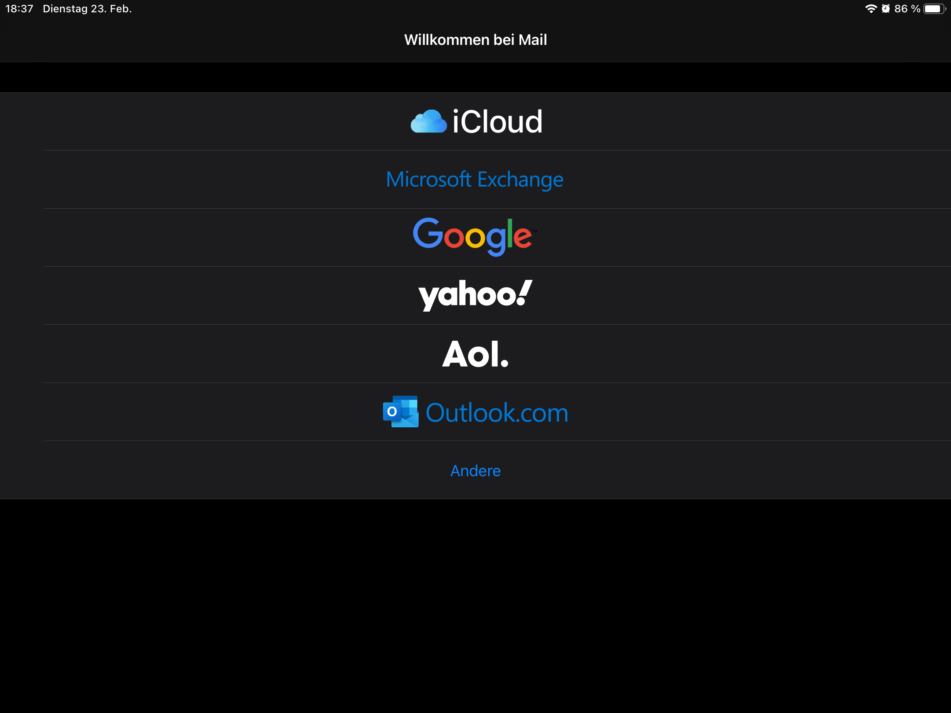Screen dimensions: 951x713
Task: Choose the Aol logo provider
Action: (x=475, y=354)
